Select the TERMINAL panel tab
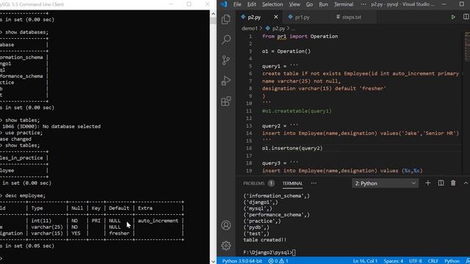Screen dimensions: 470x264 tap(292, 183)
